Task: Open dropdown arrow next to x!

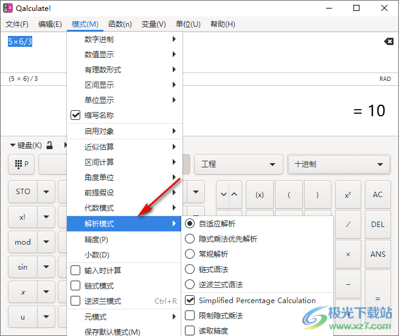Action: point(46,217)
